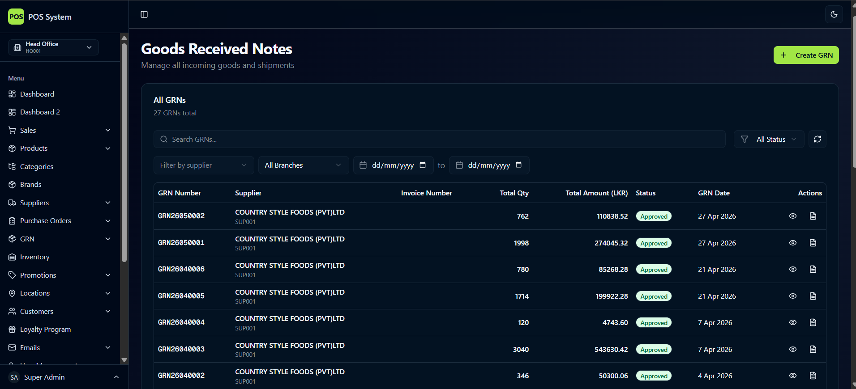
Task: Click the GRN26050002 number cell
Action: point(181,216)
